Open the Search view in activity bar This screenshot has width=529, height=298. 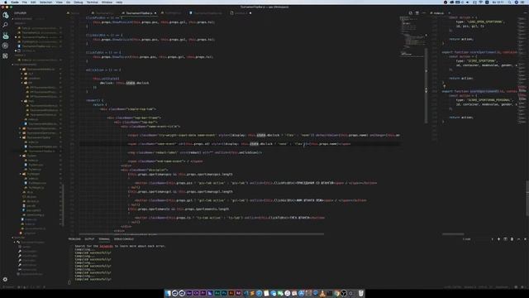coord(5,25)
